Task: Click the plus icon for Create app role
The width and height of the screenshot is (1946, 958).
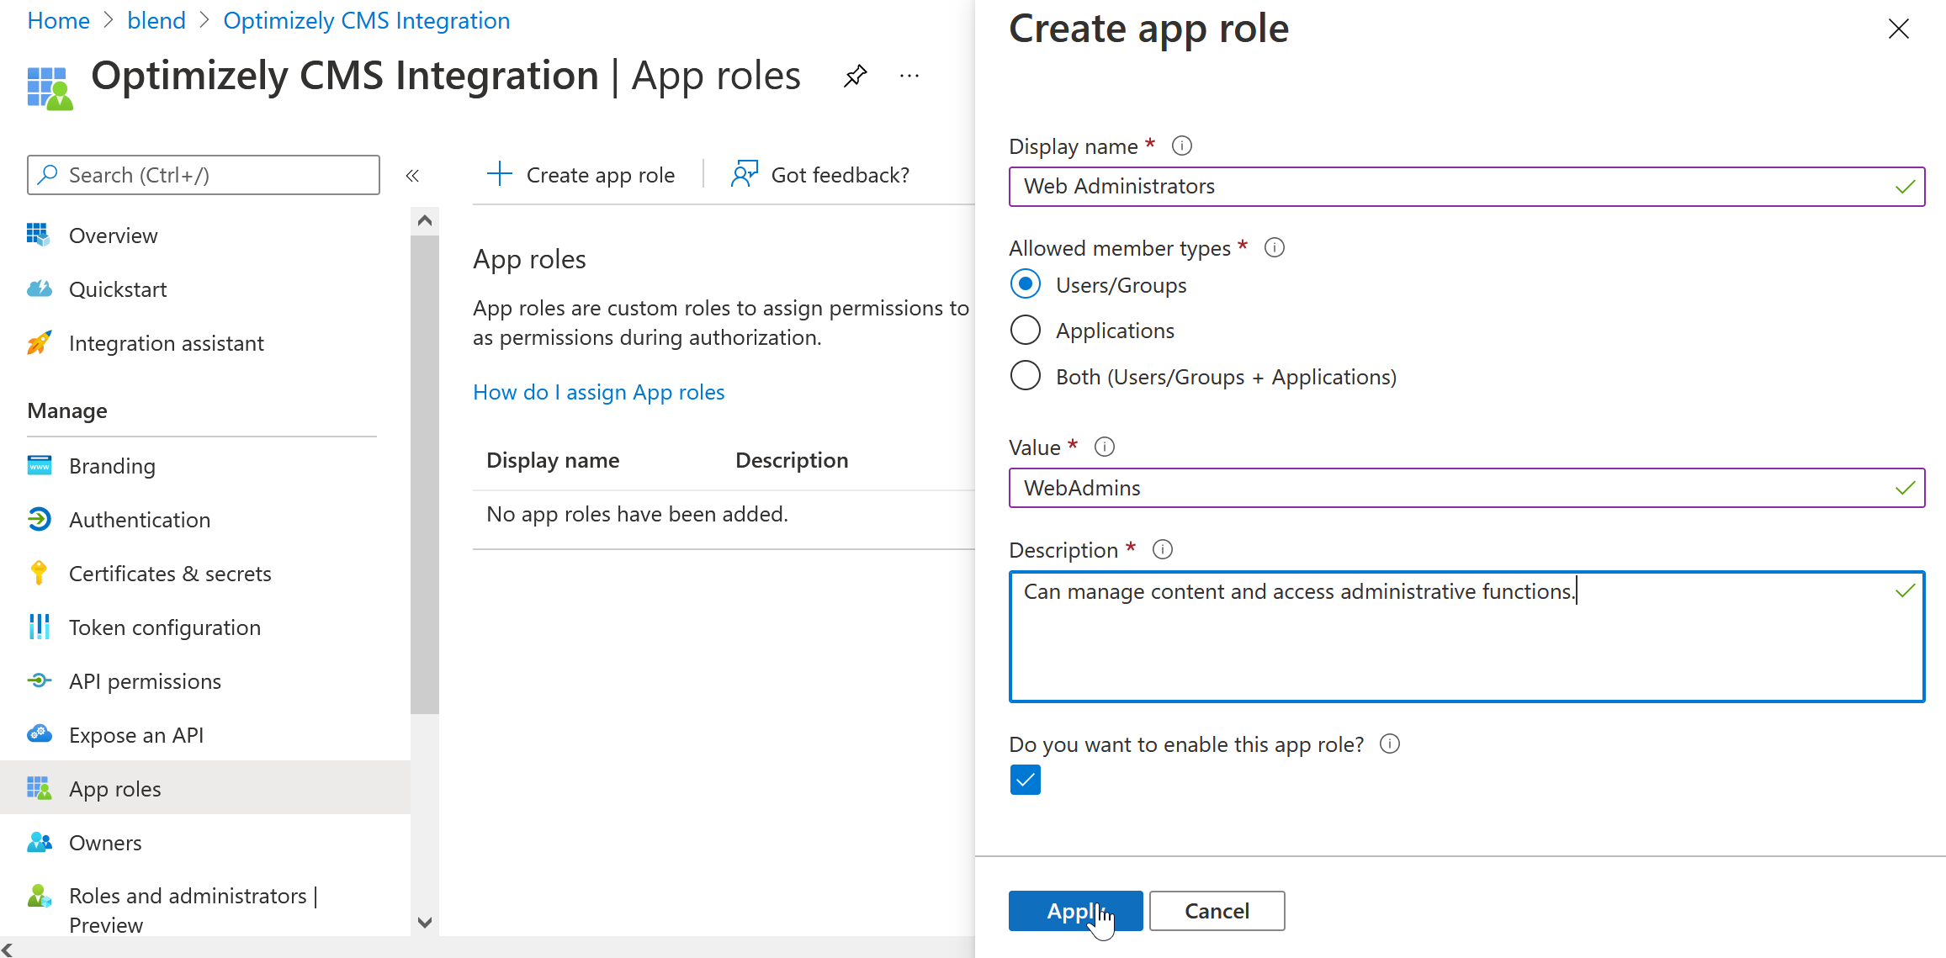Action: [x=499, y=174]
